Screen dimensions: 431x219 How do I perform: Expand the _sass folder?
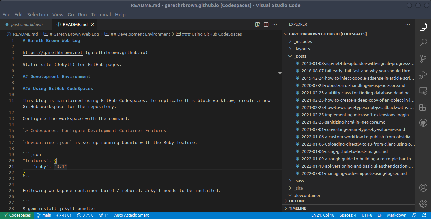(x=349, y=181)
